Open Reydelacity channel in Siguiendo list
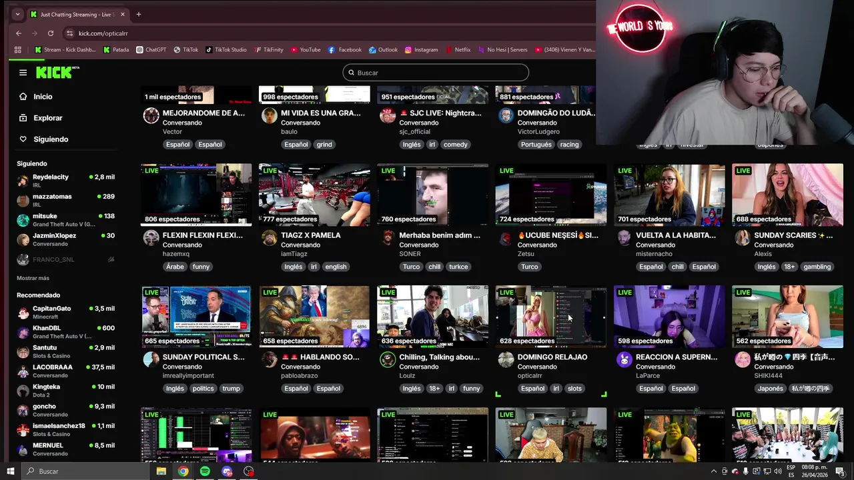The height and width of the screenshot is (480, 854). pyautogui.click(x=65, y=181)
